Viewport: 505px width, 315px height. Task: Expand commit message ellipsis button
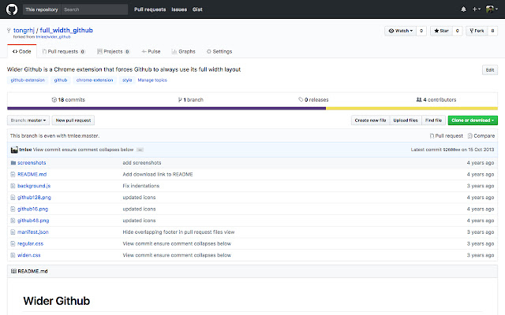coord(140,150)
